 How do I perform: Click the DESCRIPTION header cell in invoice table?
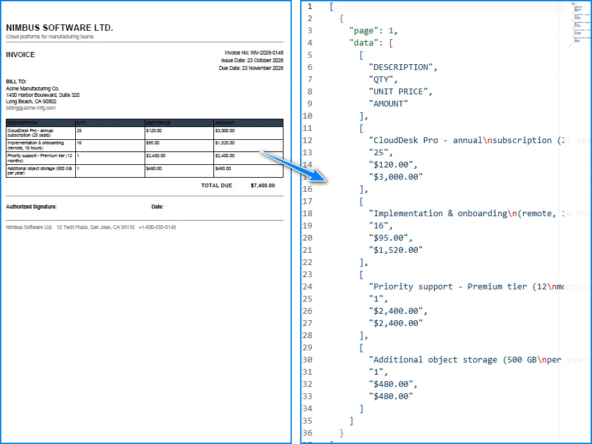pyautogui.click(x=40, y=123)
